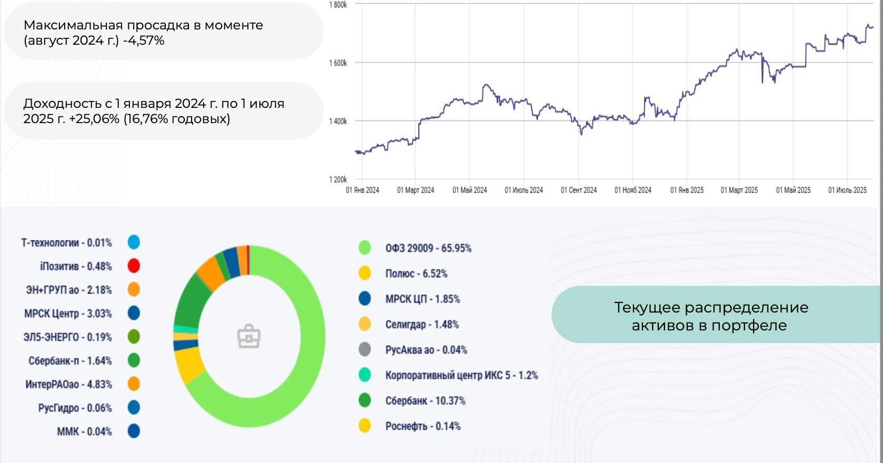Select the green ОФЗ 29009 legend marker
Viewport: 883px width, 463px height.
365,248
